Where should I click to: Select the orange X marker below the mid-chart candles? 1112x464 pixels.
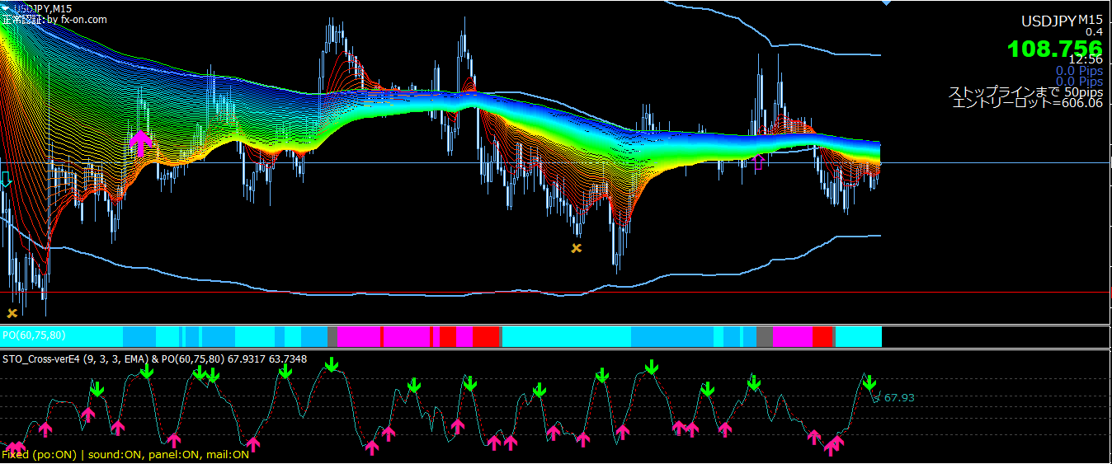pos(576,247)
